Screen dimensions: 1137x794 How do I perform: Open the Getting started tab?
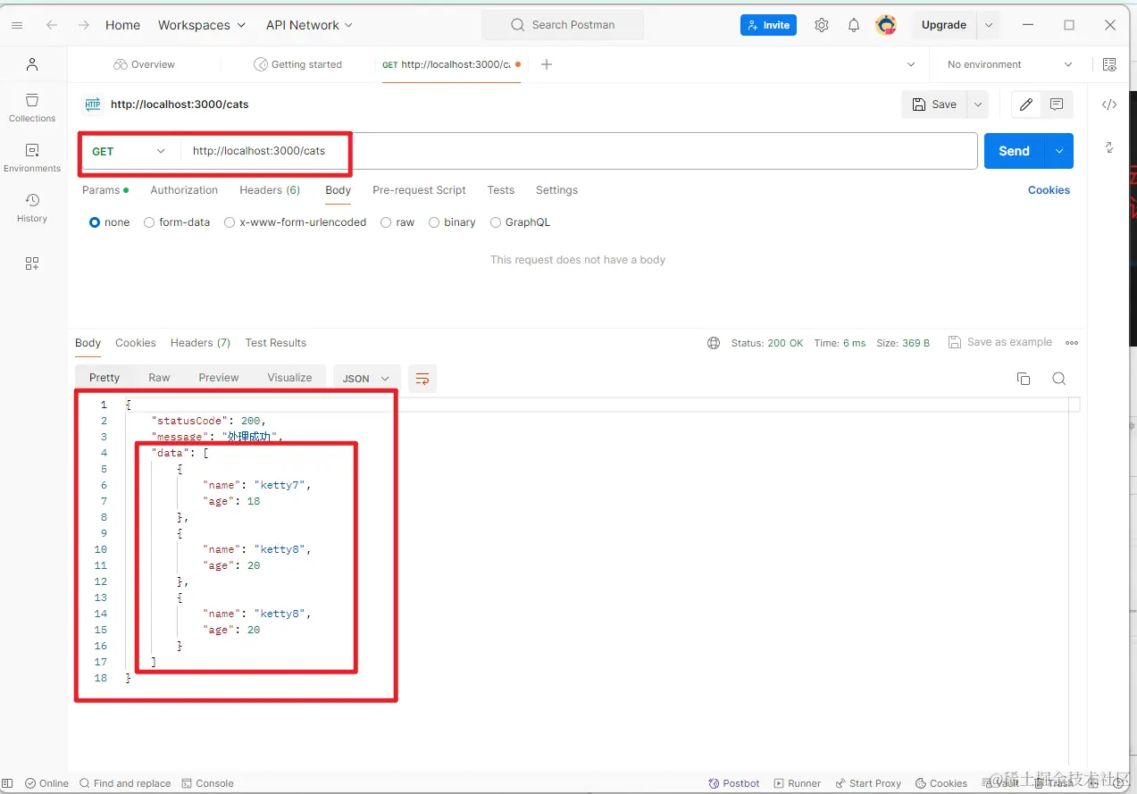(297, 64)
